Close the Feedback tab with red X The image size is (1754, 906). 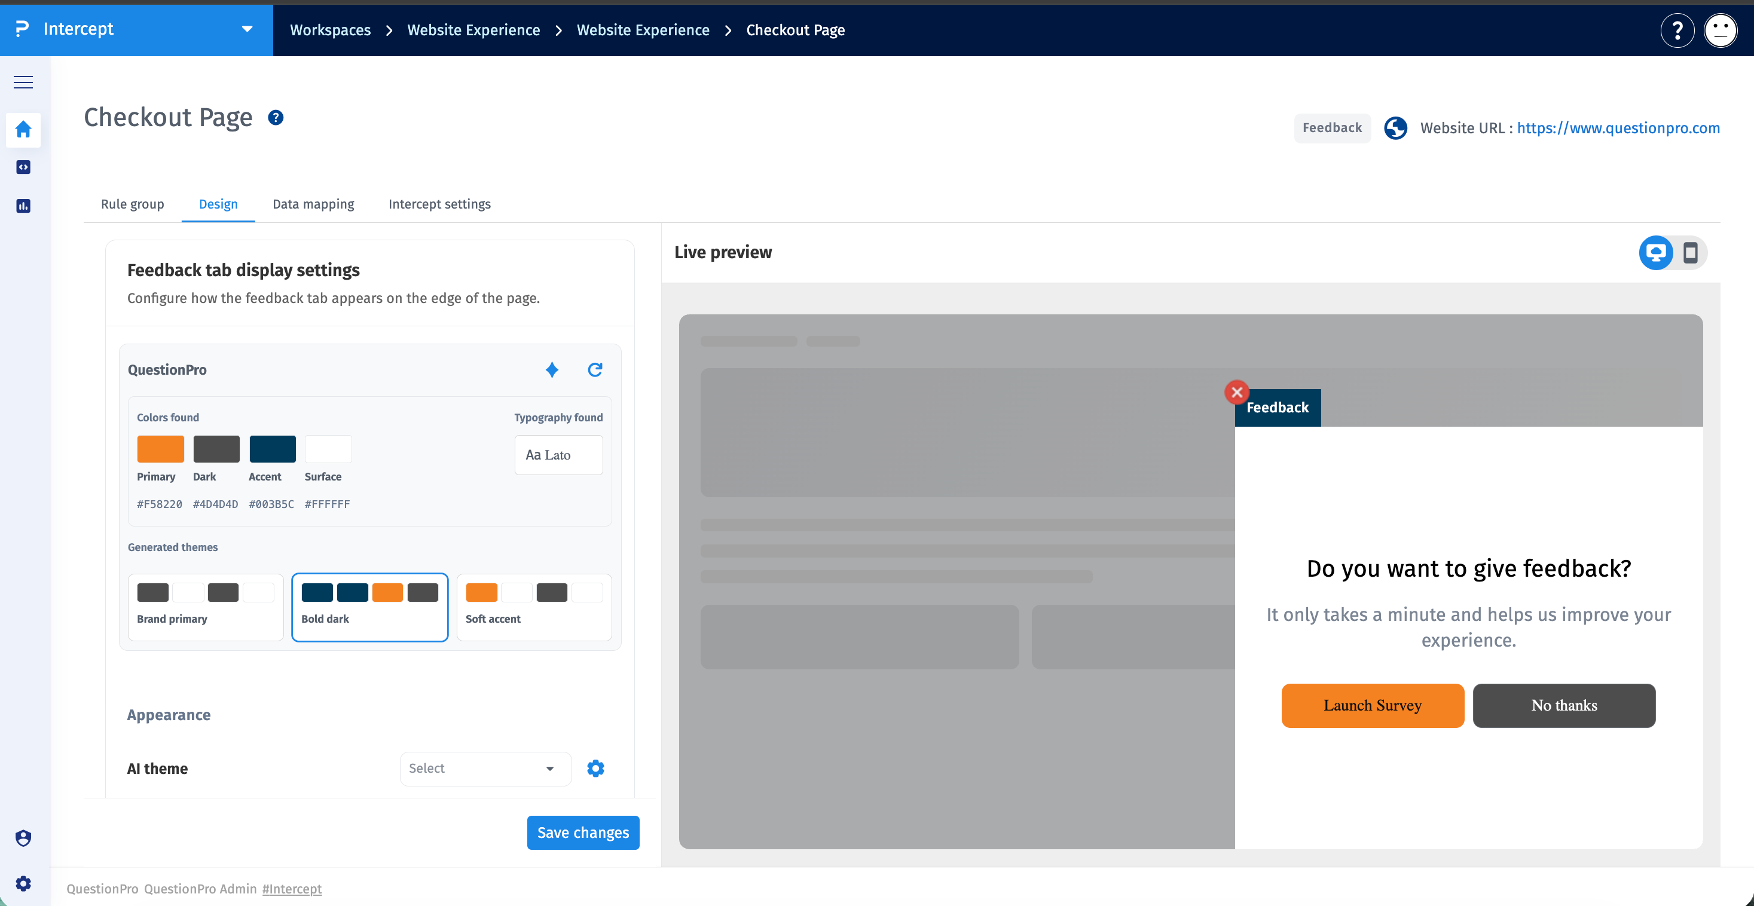pyautogui.click(x=1236, y=392)
